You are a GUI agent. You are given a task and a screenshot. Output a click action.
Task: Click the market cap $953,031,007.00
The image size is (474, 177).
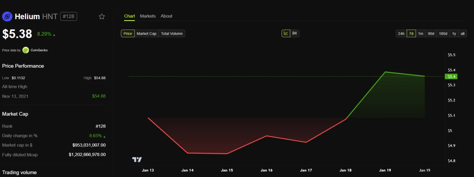coord(89,145)
